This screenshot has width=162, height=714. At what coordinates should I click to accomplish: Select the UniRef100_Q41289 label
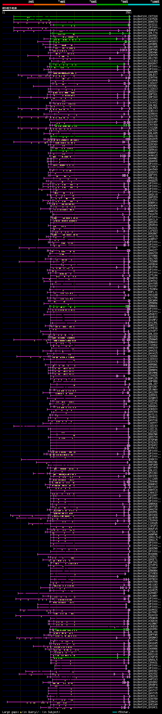(x=145, y=392)
